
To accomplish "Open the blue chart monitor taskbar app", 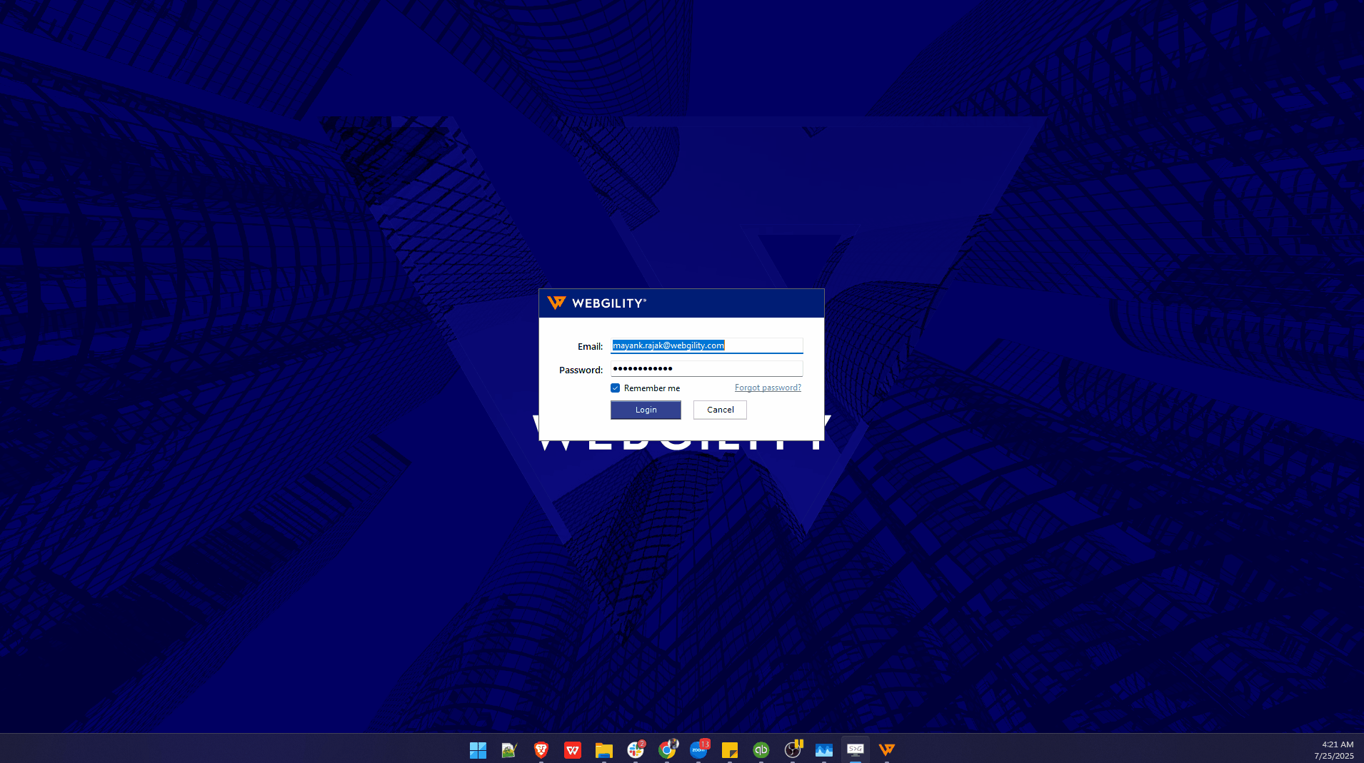I will click(824, 750).
